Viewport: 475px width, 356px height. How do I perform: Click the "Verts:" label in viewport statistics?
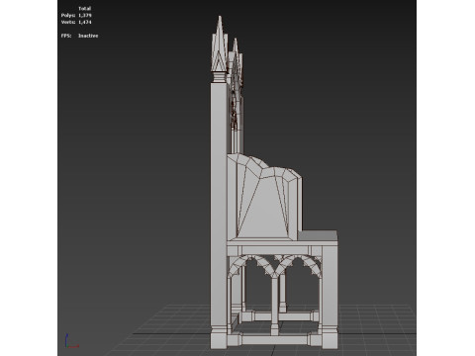[x=68, y=22]
